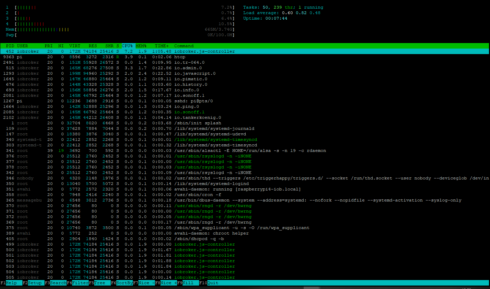Activate the F4 Filter option

pyautogui.click(x=78, y=283)
